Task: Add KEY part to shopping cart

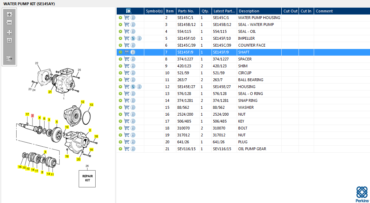Action: 127,121
